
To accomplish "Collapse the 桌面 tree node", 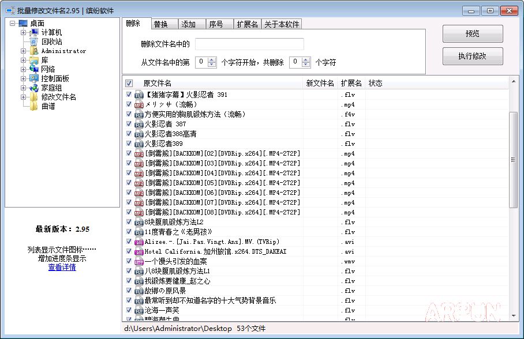I will [x=12, y=24].
